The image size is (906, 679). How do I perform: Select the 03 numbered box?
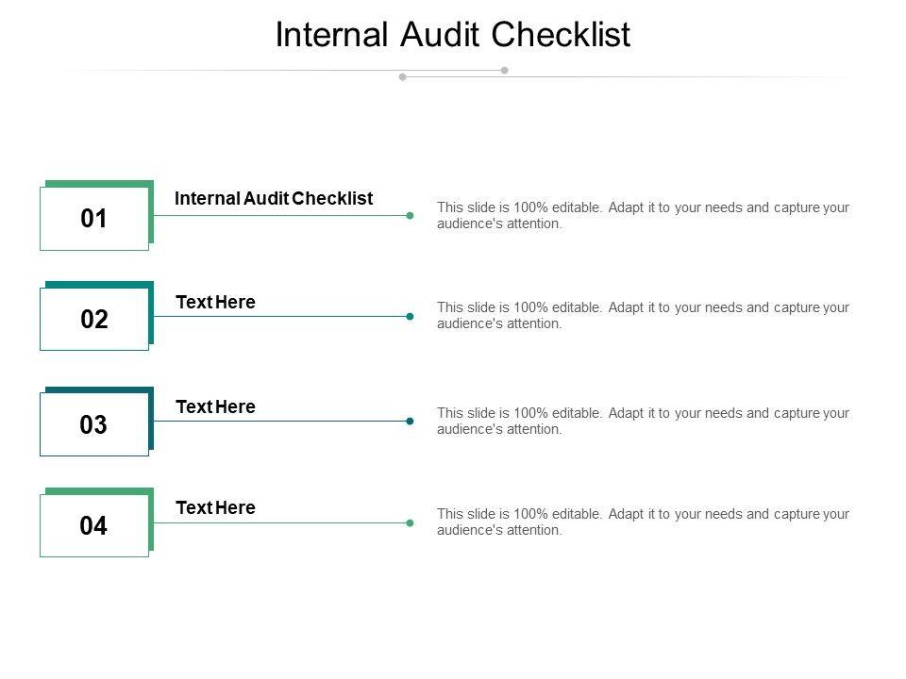[94, 425]
